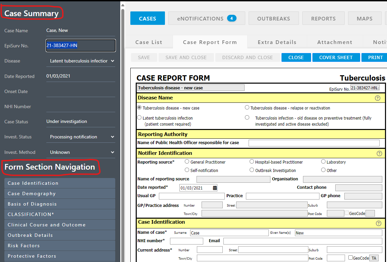
Task: Click the blue CLOSE button
Action: pos(296,57)
